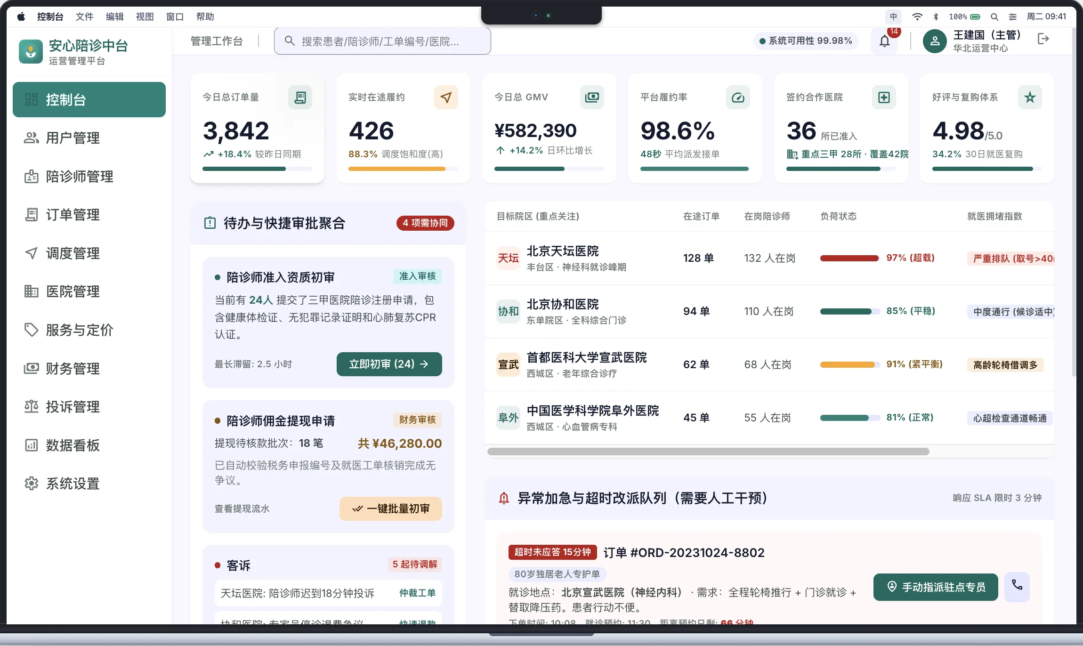Viewport: 1083px width, 646px height.
Task: Click the 今日总订单量 receipt icon
Action: coord(300,97)
